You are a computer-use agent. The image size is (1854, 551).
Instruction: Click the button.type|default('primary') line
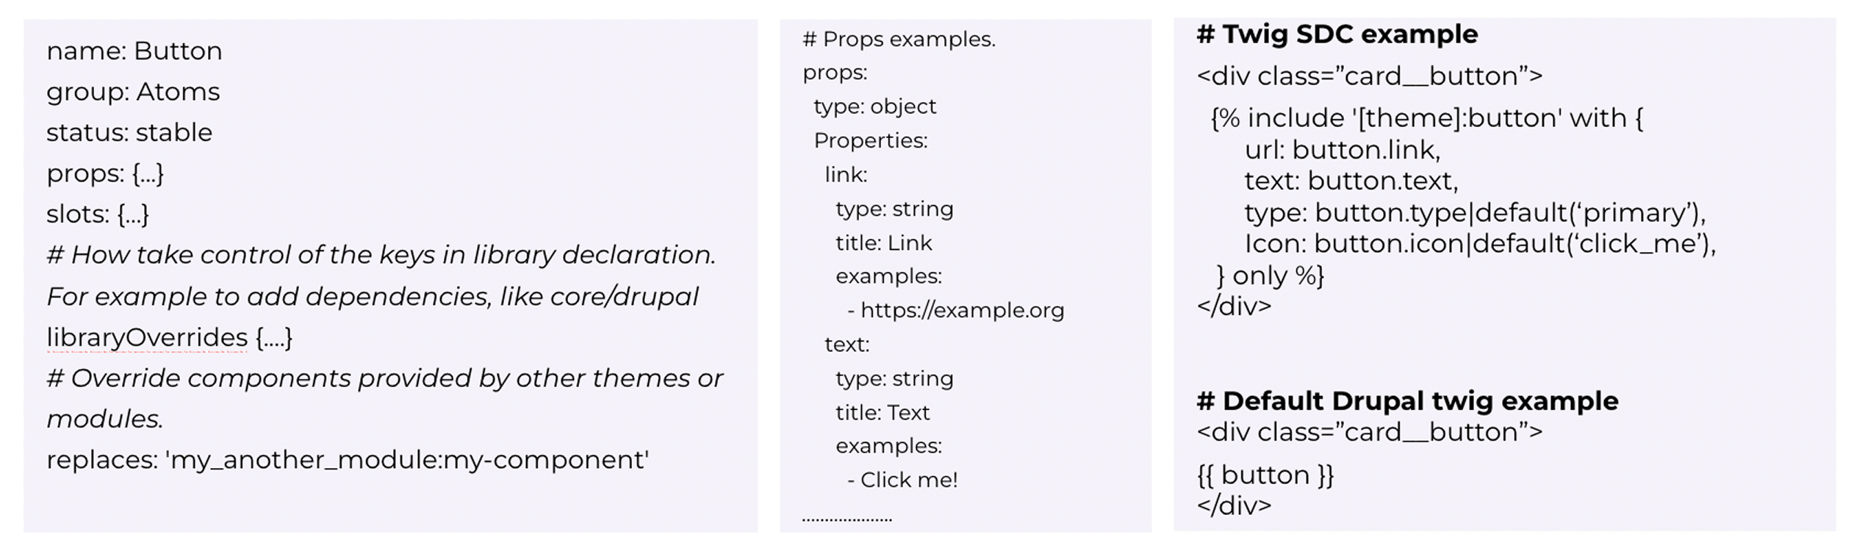1475,213
